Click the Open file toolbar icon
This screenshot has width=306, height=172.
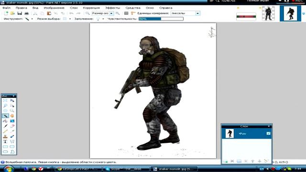(12, 13)
